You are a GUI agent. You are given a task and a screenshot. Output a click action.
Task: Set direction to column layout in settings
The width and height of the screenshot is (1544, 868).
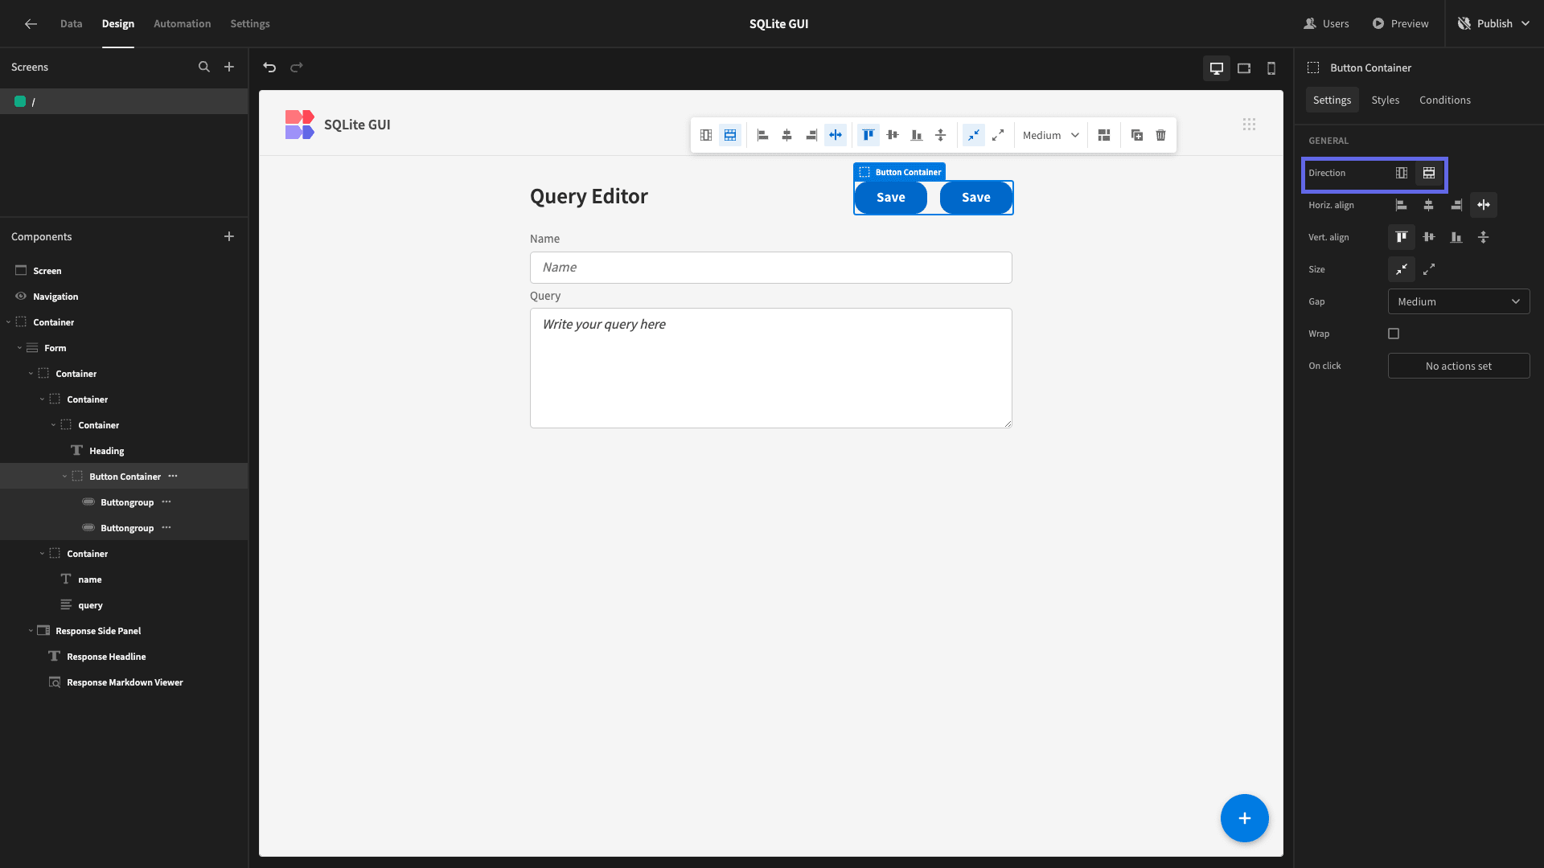point(1402,173)
